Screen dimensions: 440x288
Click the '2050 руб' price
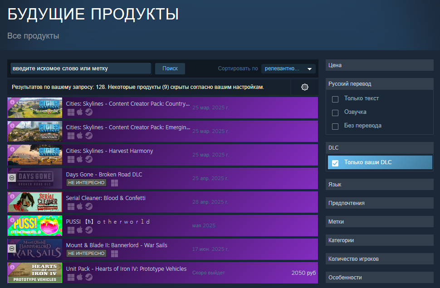point(303,273)
